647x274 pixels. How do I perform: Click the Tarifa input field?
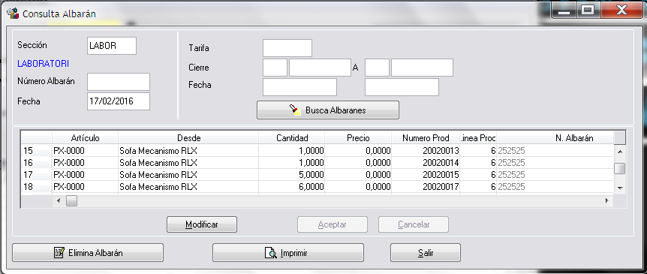[287, 48]
